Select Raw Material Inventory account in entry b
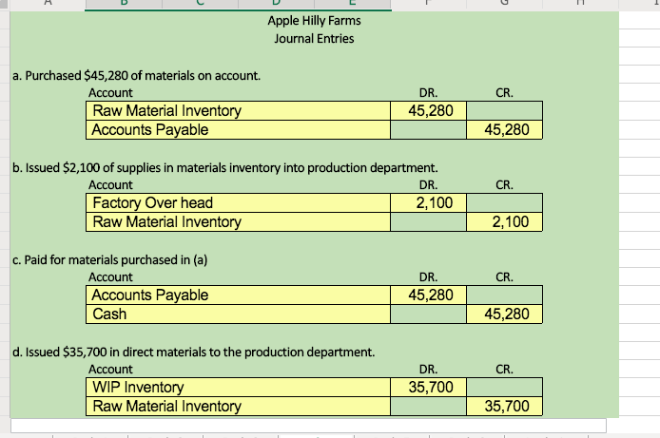The height and width of the screenshot is (438, 660). click(x=239, y=221)
